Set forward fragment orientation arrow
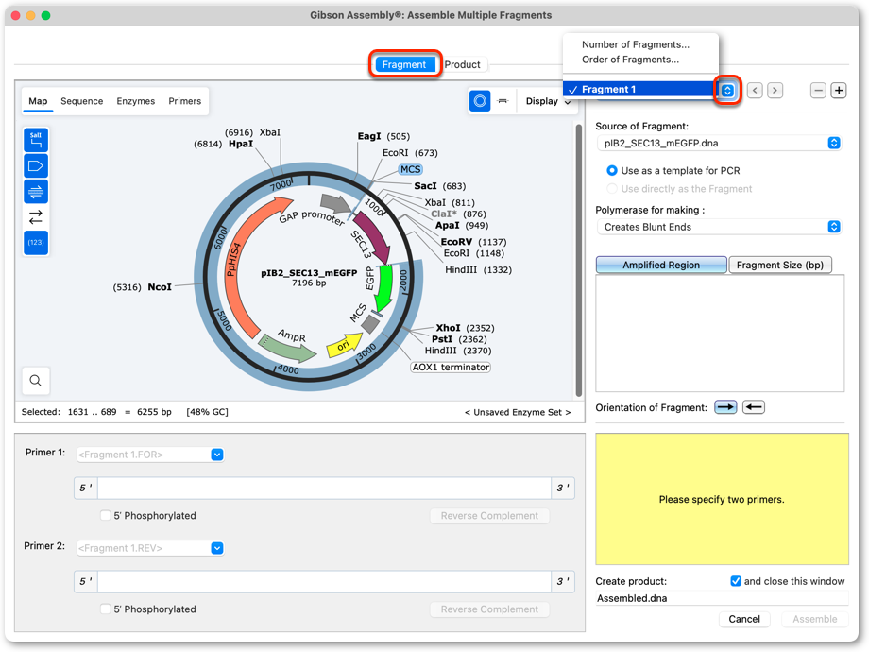Viewport: 869px width, 652px height. pos(725,407)
